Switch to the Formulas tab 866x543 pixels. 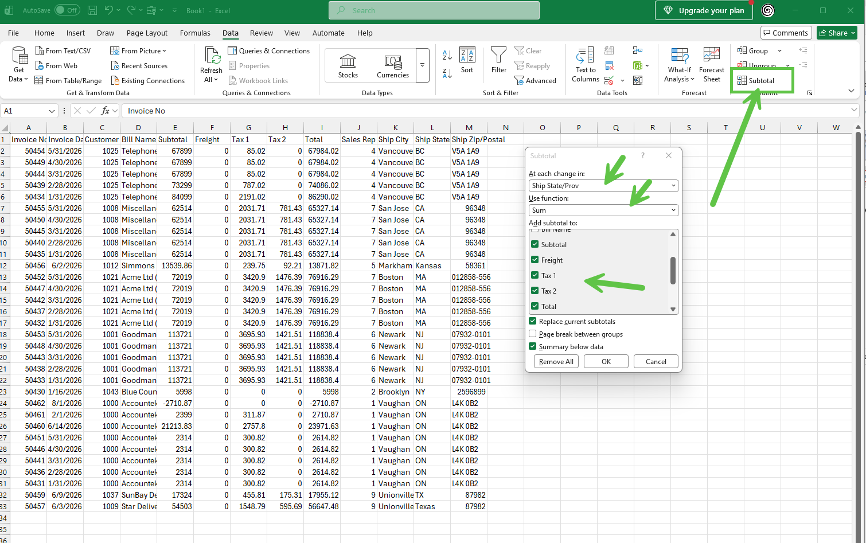tap(195, 33)
